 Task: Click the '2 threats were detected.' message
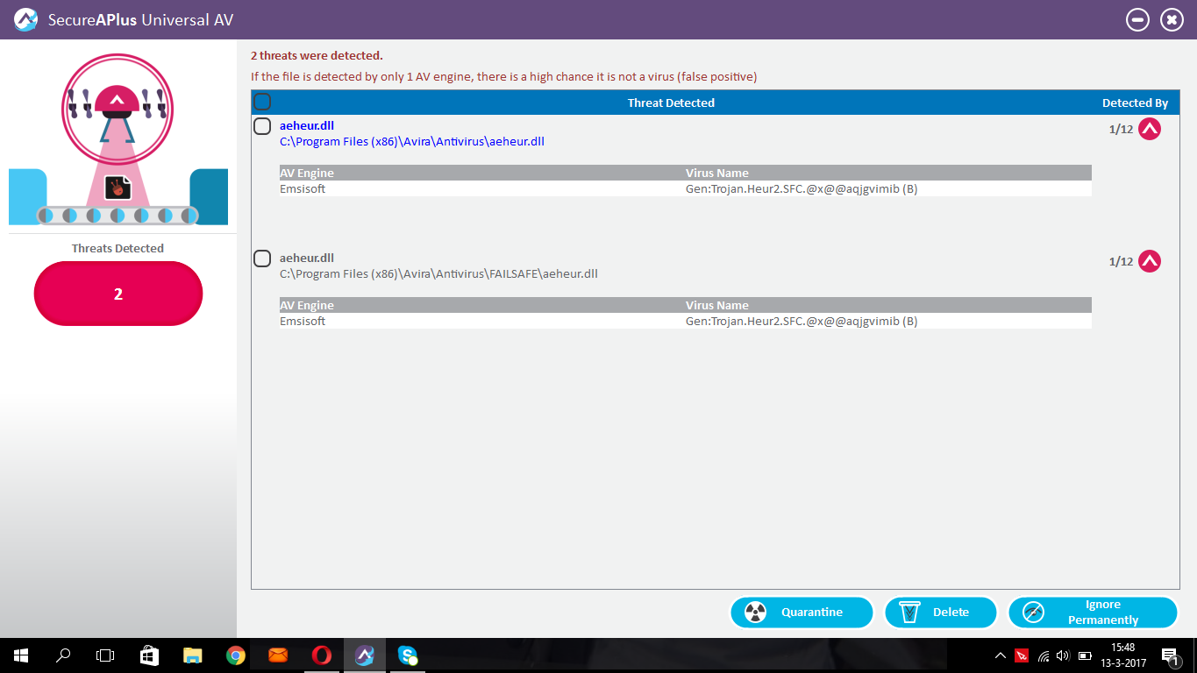click(x=317, y=55)
